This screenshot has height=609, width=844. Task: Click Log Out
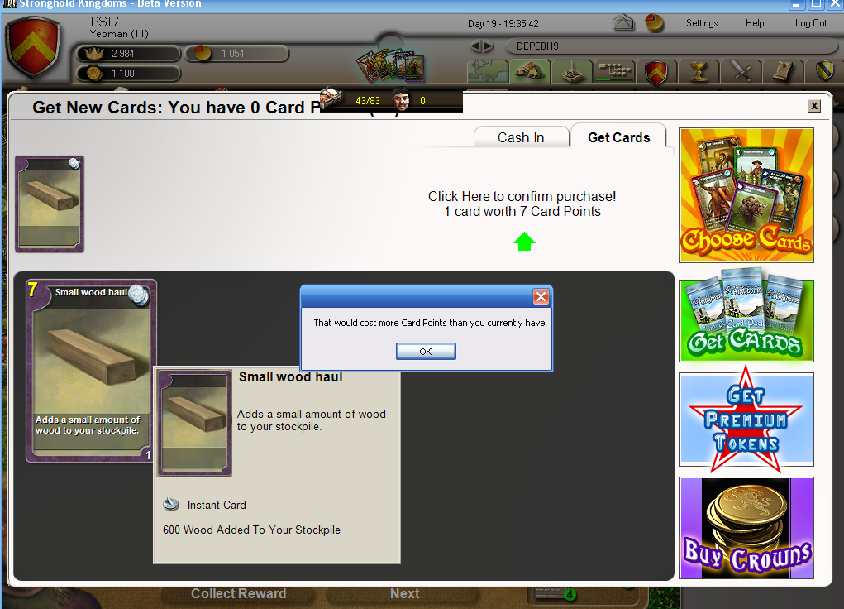pos(811,23)
